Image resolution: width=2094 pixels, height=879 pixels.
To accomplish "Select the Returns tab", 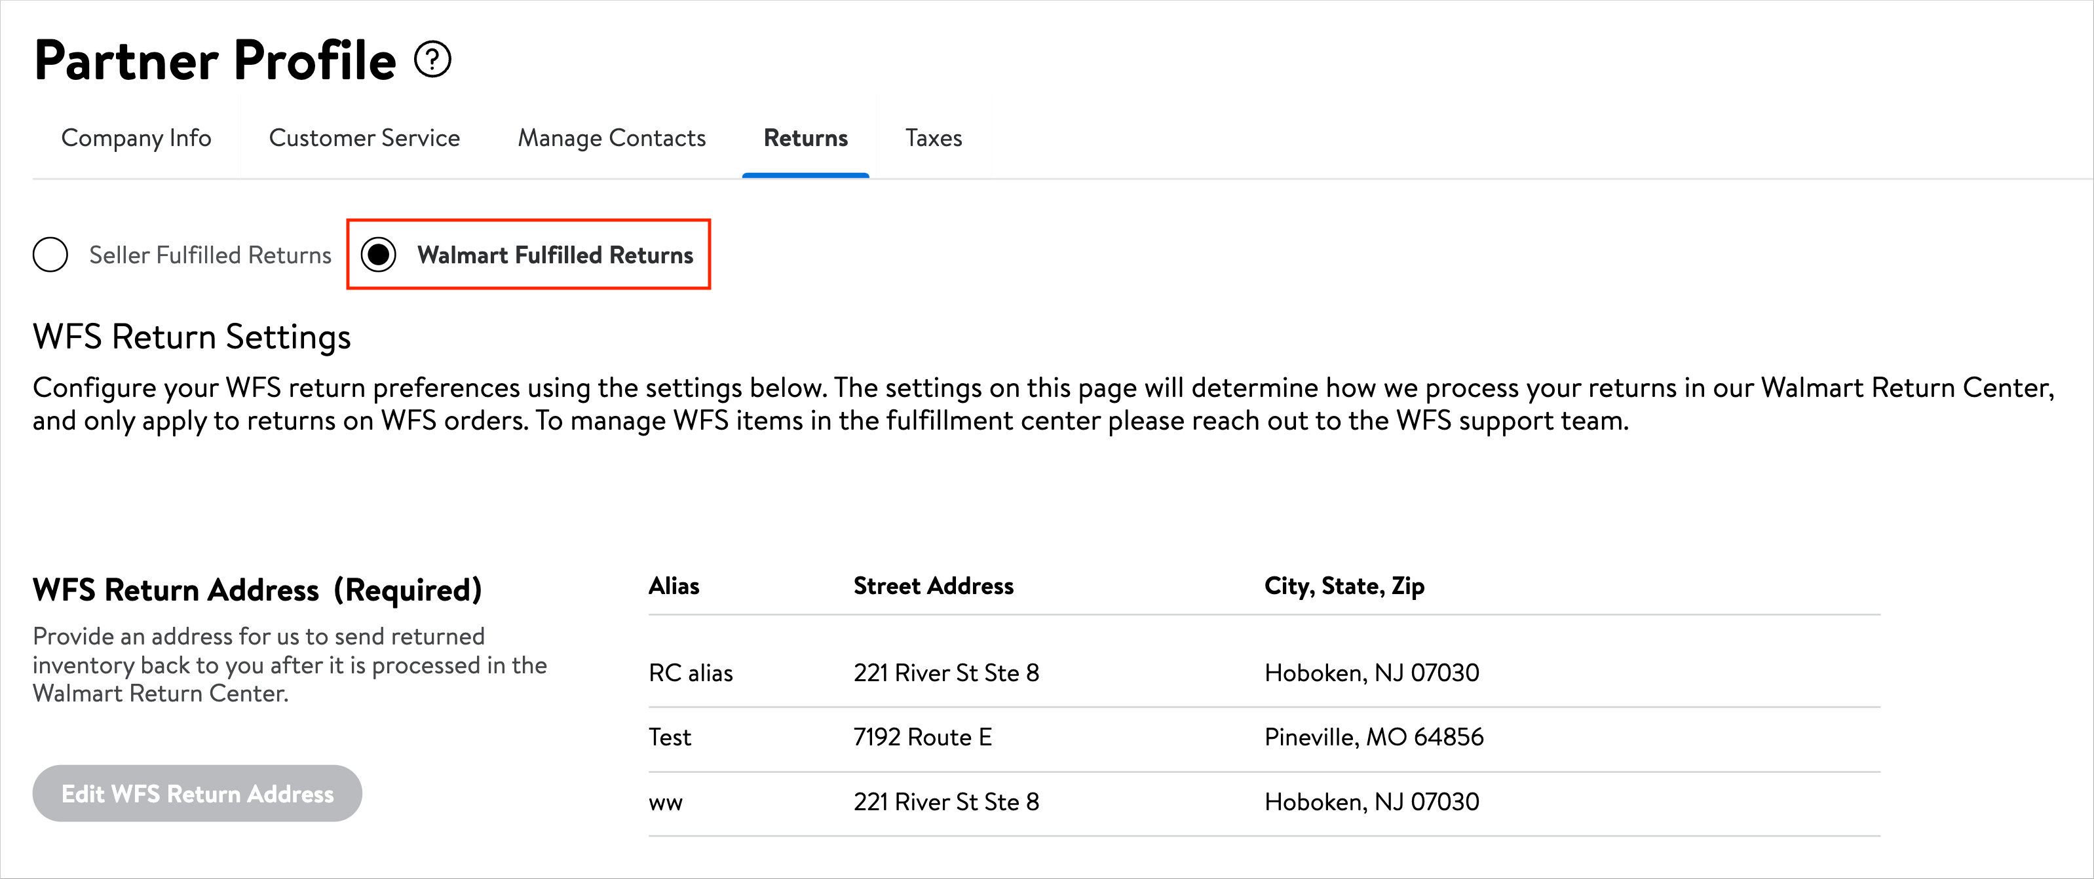I will pyautogui.click(x=806, y=138).
